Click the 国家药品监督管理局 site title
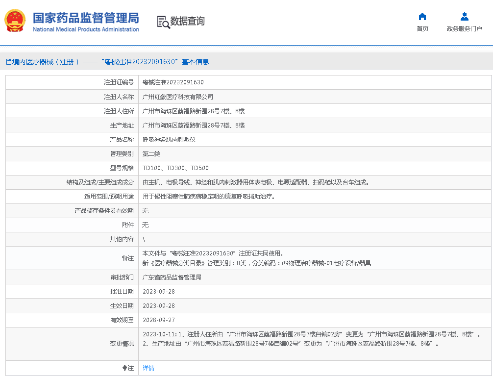Image resolution: width=493 pixels, height=377 pixels. 86,18
